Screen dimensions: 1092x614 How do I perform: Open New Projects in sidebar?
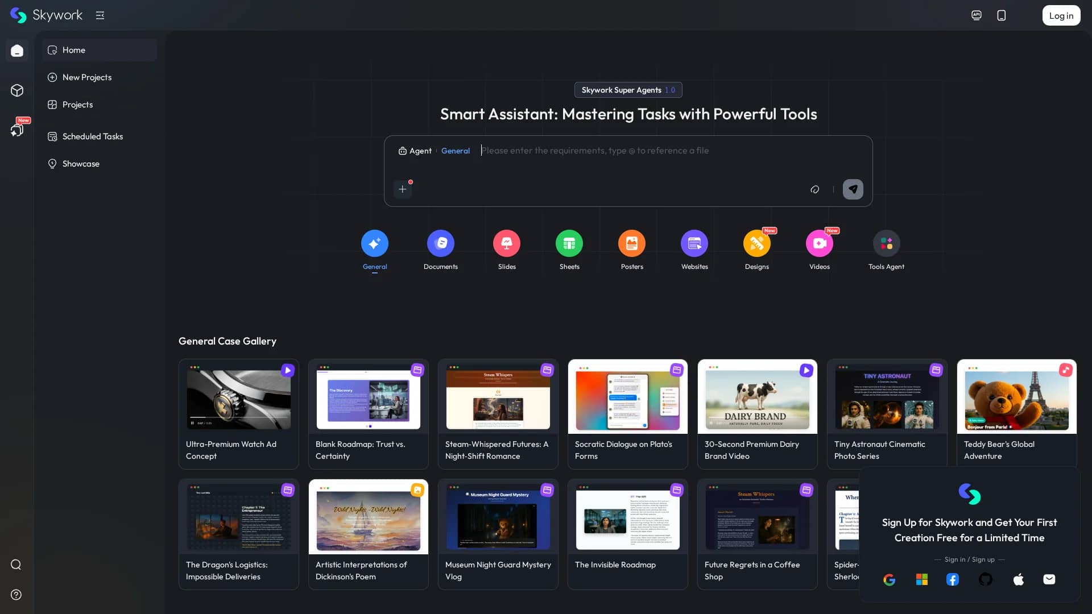pyautogui.click(x=100, y=77)
